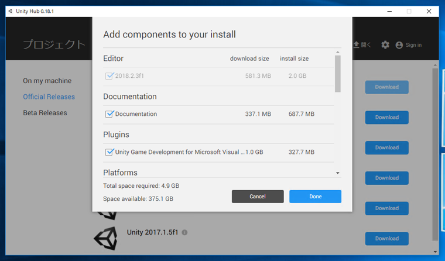Click the 687.7 MB install size value
Viewport: 445px width, 261px height.
(302, 114)
